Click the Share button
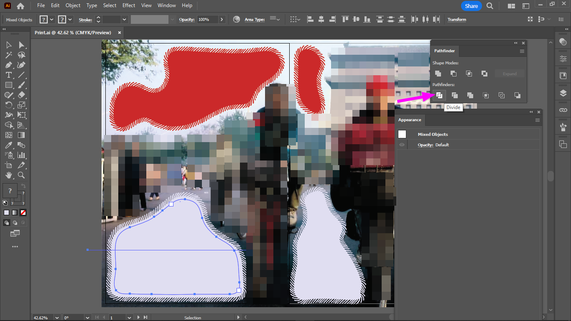Image resolution: width=571 pixels, height=321 pixels. (471, 6)
